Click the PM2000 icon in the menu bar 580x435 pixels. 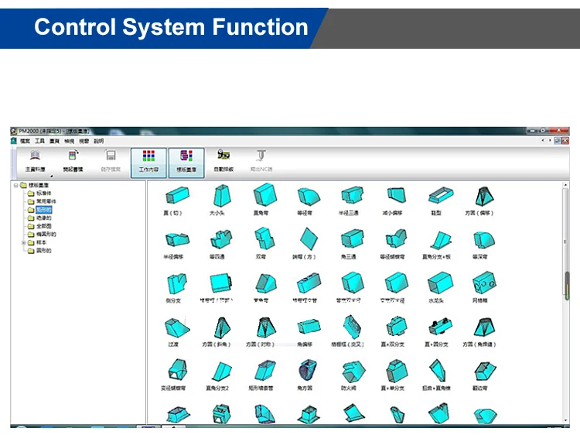click(14, 141)
